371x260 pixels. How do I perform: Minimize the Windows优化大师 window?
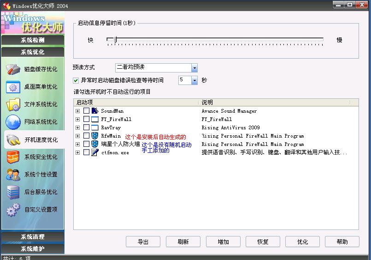point(338,5)
